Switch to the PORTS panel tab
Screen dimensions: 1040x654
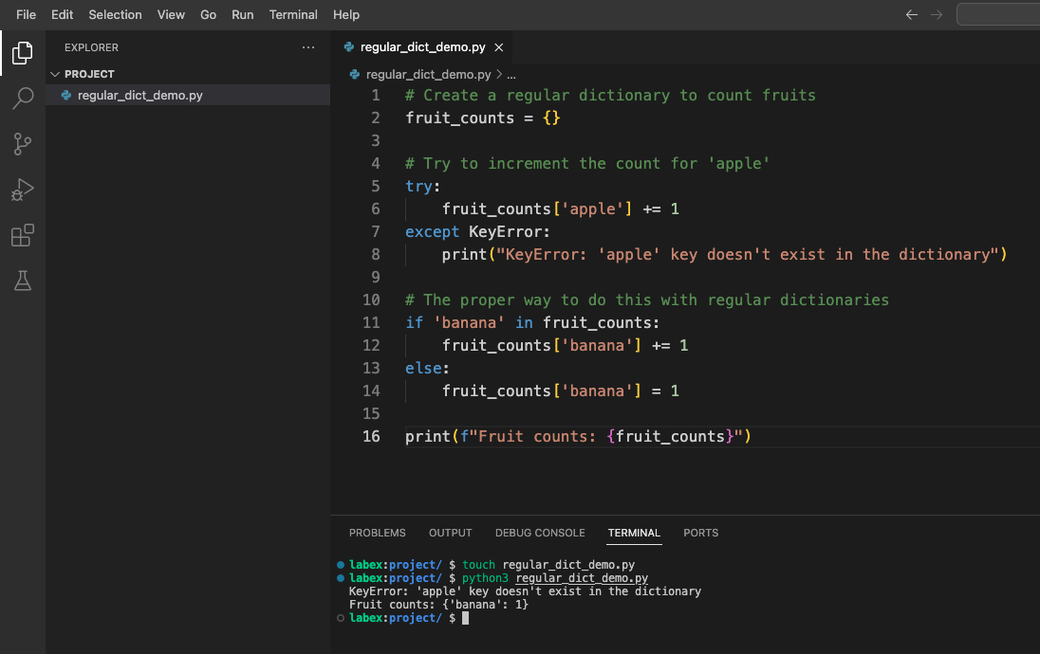pyautogui.click(x=700, y=533)
